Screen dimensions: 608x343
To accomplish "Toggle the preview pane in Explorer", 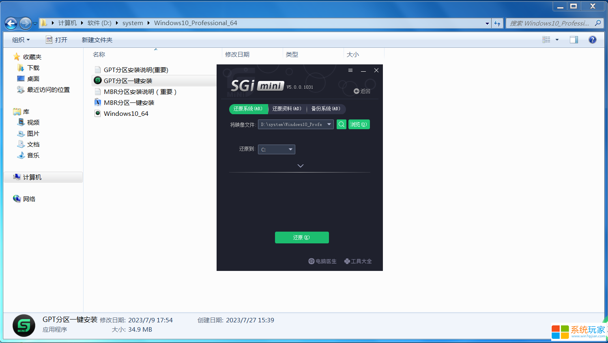I will pyautogui.click(x=573, y=40).
